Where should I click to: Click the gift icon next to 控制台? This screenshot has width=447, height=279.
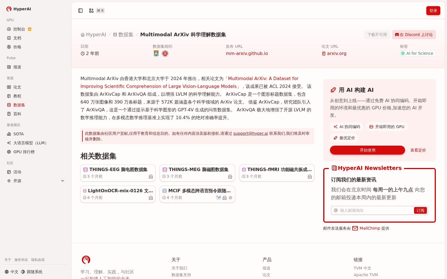pos(30,29)
